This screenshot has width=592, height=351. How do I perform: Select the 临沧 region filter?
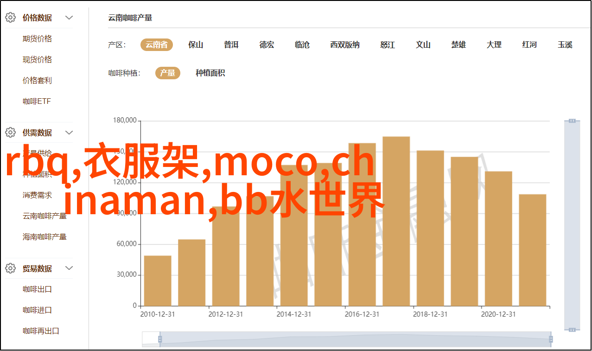click(302, 45)
